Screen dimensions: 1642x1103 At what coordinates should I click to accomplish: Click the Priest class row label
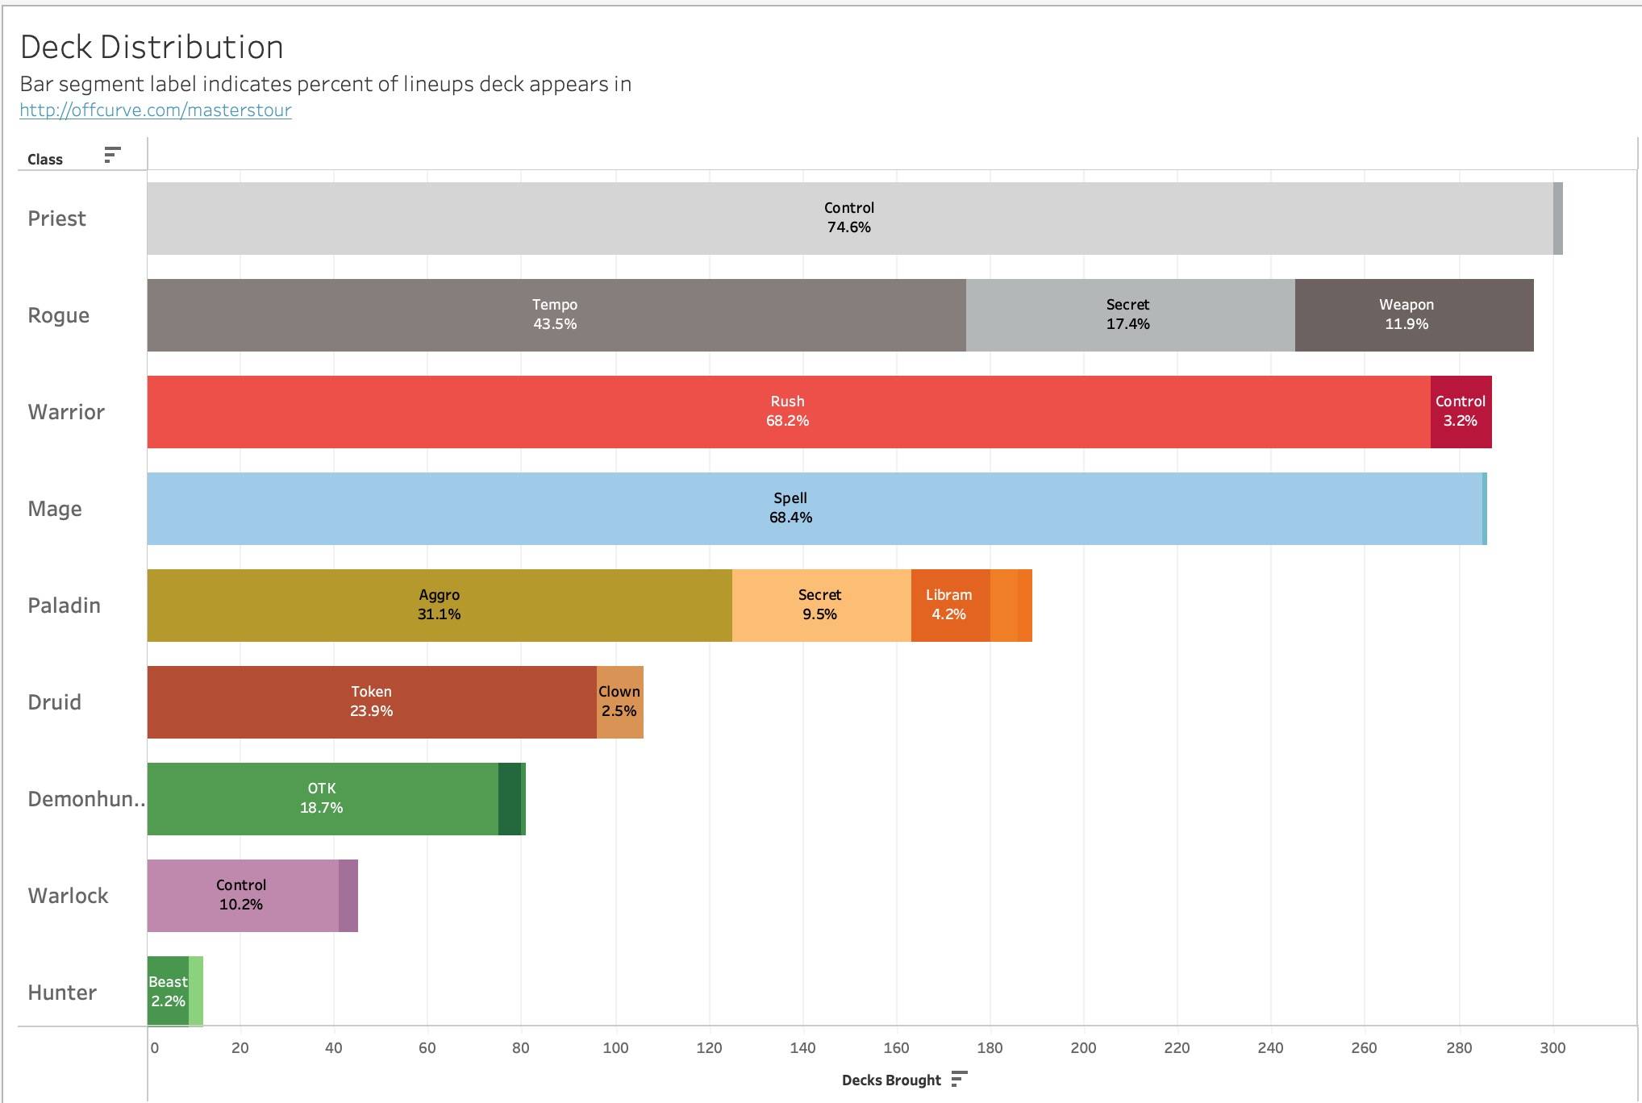click(x=56, y=219)
